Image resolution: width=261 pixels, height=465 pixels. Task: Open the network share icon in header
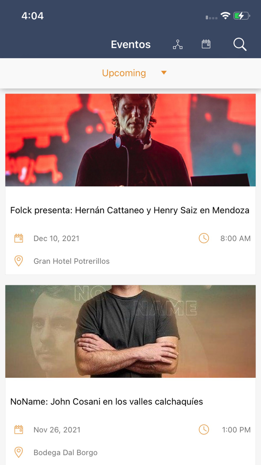pyautogui.click(x=178, y=44)
